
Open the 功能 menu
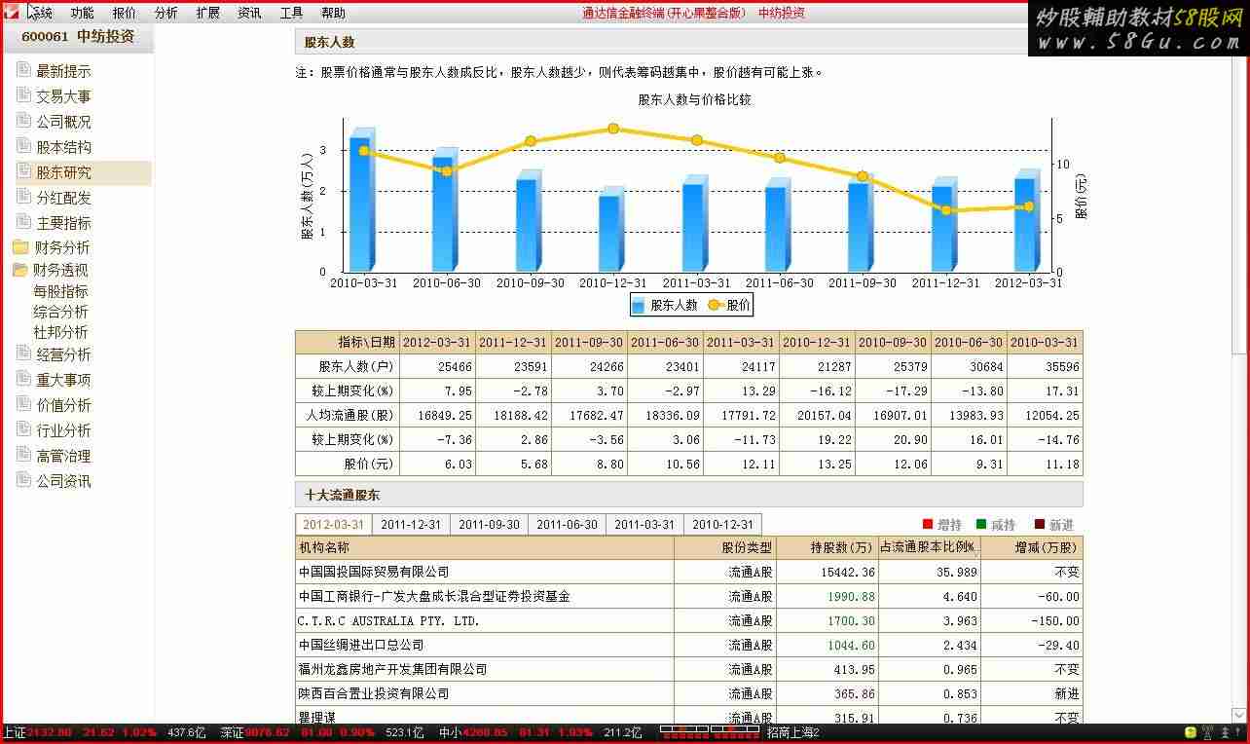[82, 13]
